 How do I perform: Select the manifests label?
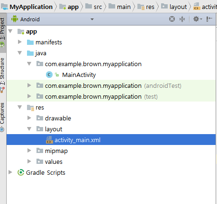click(49, 42)
